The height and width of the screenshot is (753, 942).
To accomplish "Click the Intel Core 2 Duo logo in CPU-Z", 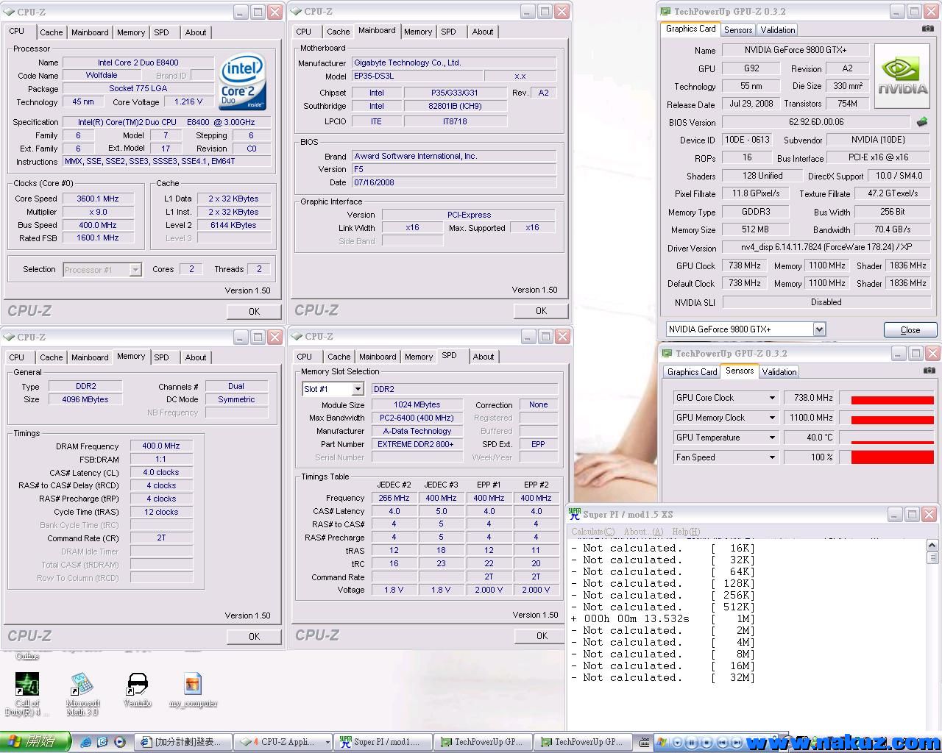I will click(241, 82).
